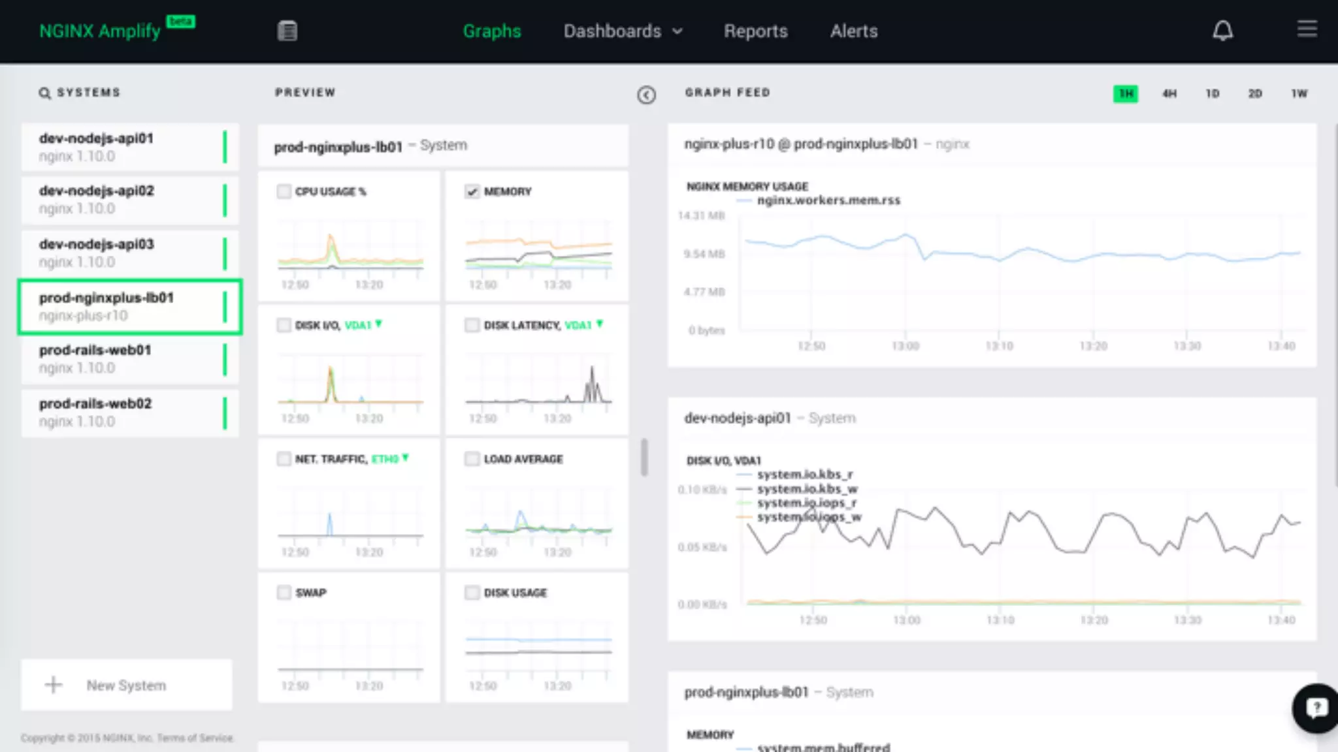Select the 1D time range

point(1213,93)
